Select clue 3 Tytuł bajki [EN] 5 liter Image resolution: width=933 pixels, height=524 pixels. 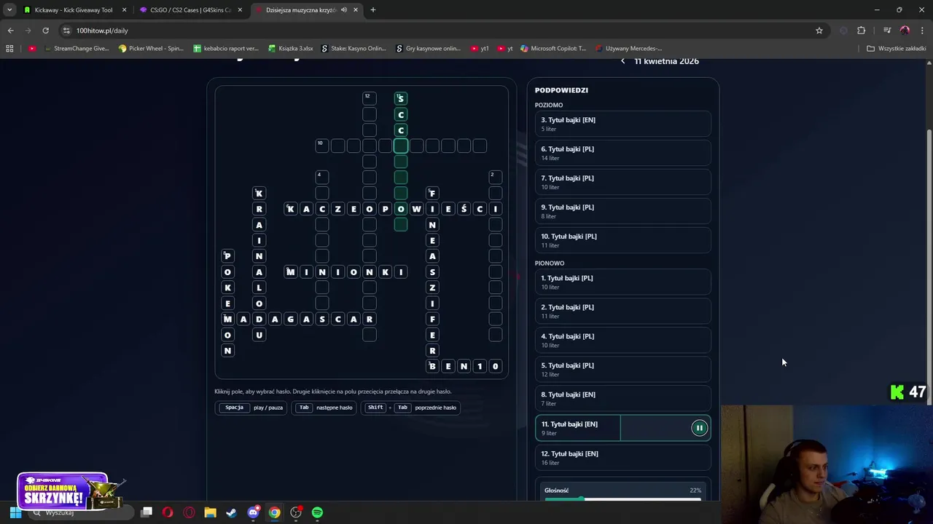[x=622, y=124]
